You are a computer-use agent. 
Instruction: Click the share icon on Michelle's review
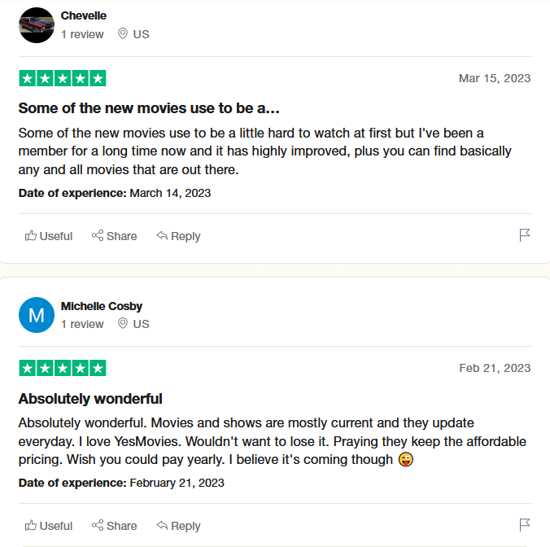(98, 525)
